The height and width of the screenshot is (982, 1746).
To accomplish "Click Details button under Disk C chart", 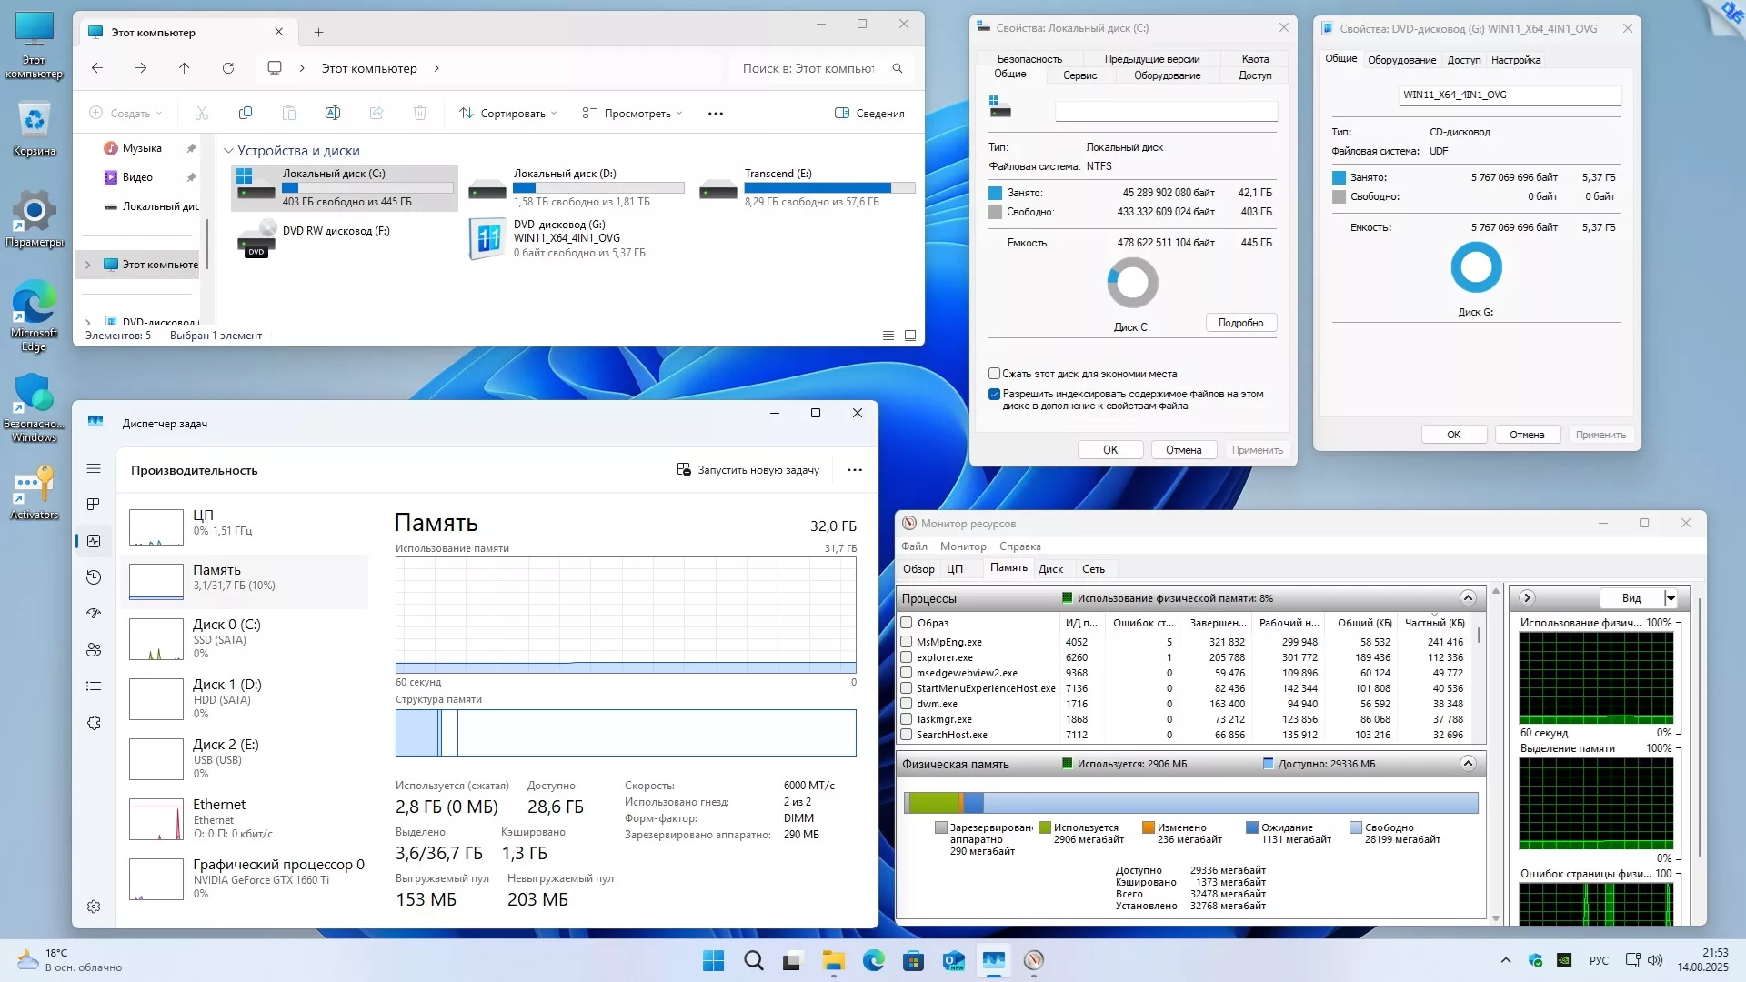I will (x=1240, y=323).
